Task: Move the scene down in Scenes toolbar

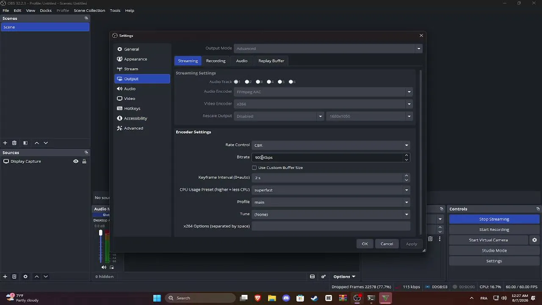Action: tap(46, 143)
